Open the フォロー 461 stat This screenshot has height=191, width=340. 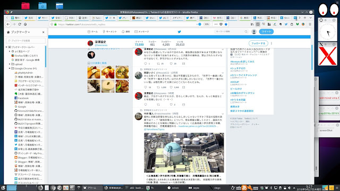point(152,43)
